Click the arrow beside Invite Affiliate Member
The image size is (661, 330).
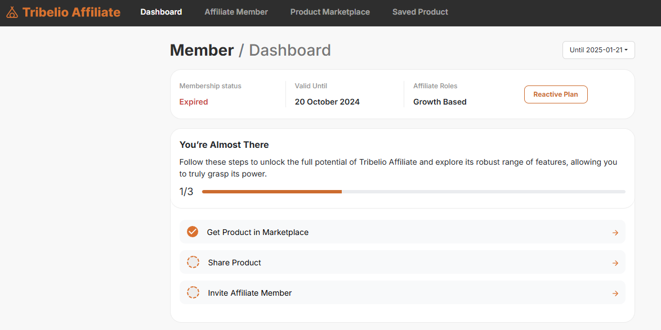tap(615, 293)
